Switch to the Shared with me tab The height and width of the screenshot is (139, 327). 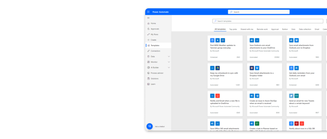tap(247, 29)
